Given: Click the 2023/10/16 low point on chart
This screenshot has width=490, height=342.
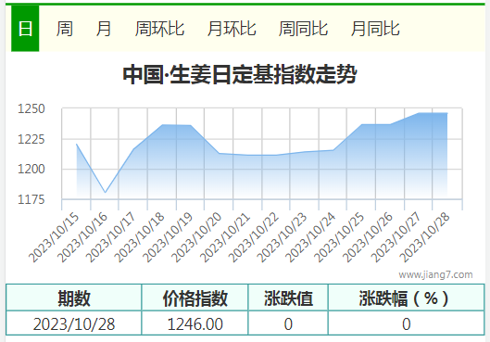Looking at the screenshot, I should pyautogui.click(x=106, y=192).
